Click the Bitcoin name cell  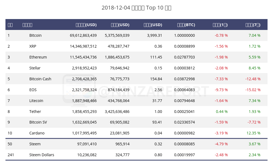35,35
